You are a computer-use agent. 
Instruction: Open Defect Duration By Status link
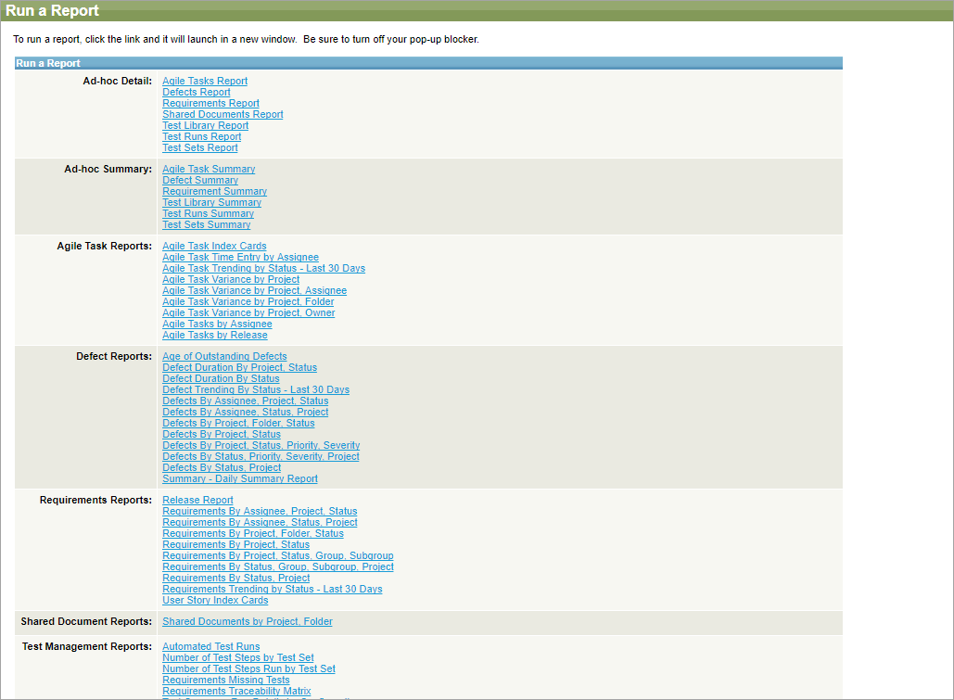point(221,379)
